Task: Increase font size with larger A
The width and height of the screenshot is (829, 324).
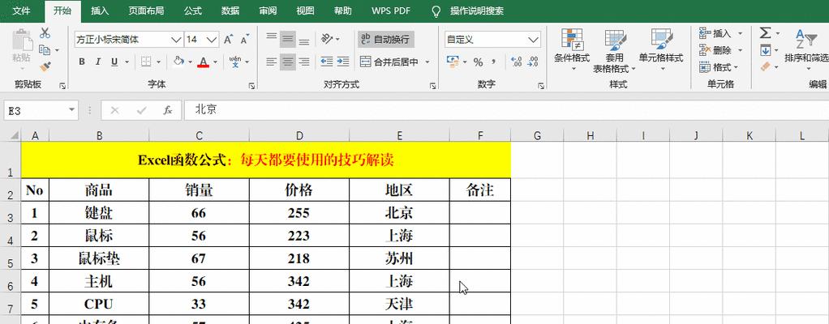Action: tap(229, 40)
